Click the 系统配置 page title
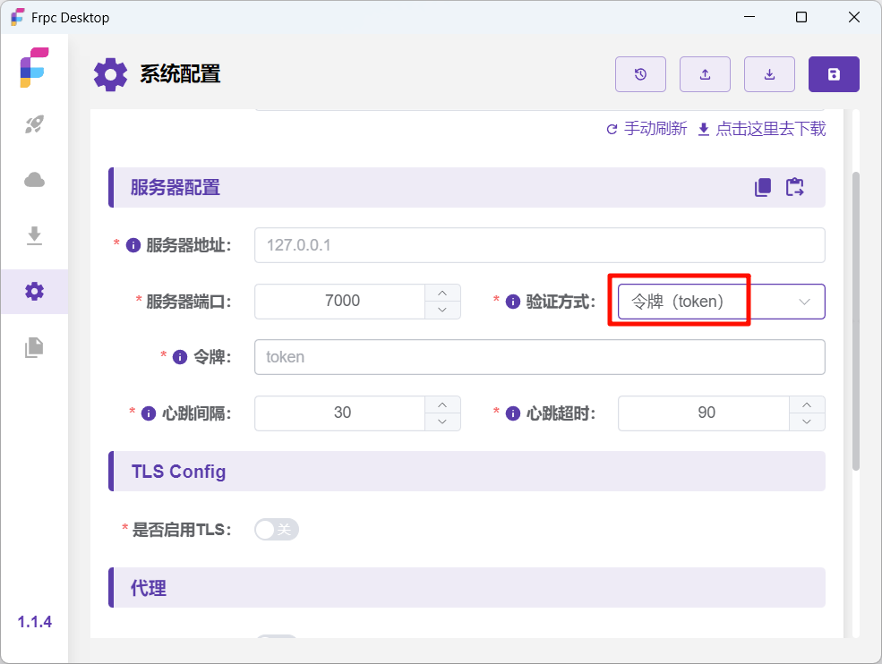 pyautogui.click(x=180, y=74)
